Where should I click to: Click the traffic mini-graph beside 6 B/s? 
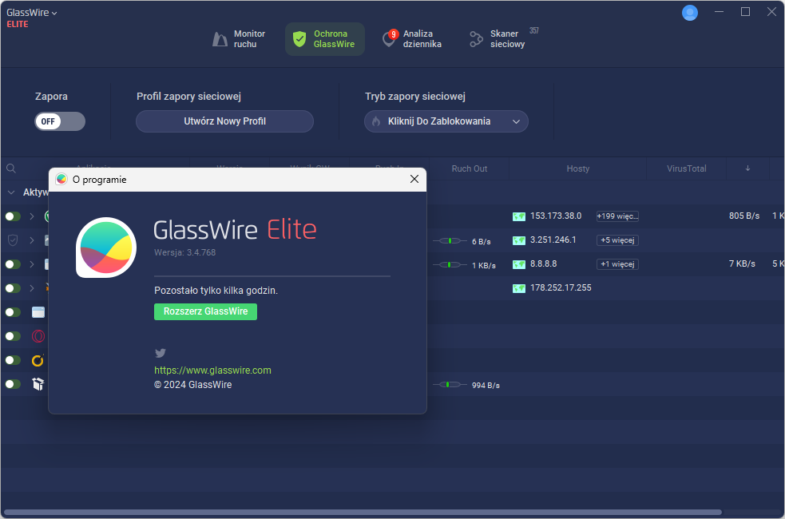click(x=450, y=240)
